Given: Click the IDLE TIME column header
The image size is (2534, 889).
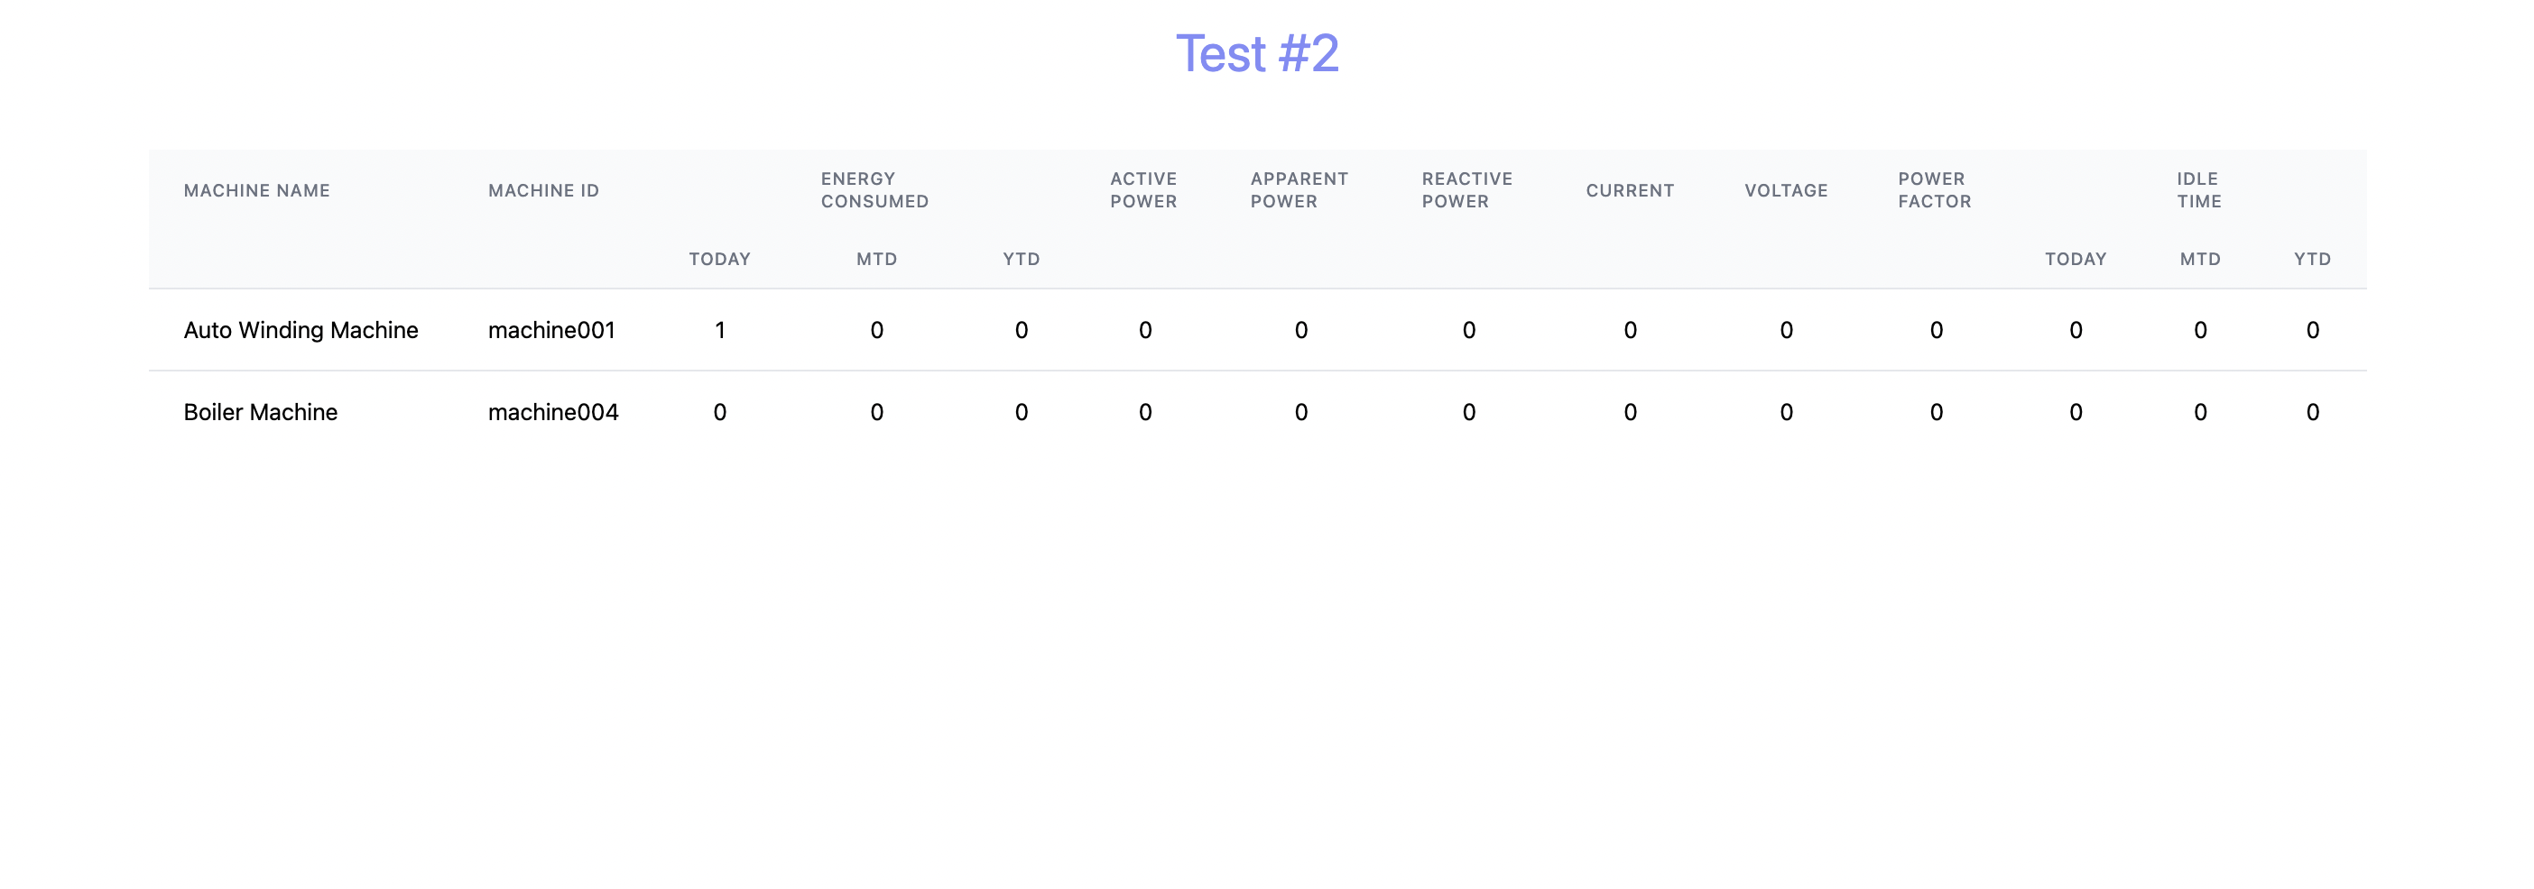Looking at the screenshot, I should [2197, 189].
